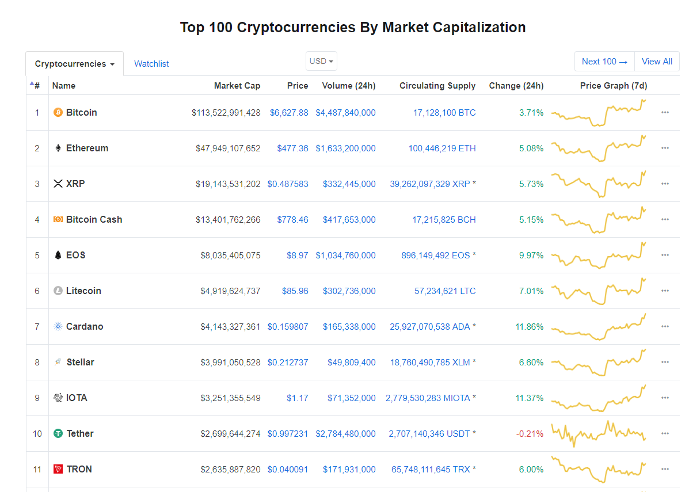This screenshot has height=492, width=689.
Task: Open the USD currency selector
Action: click(x=321, y=61)
